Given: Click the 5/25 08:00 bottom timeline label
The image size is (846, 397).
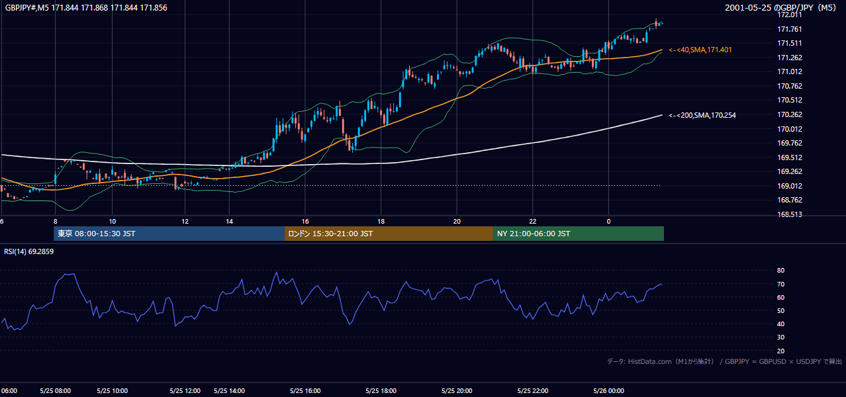Looking at the screenshot, I should pyautogui.click(x=55, y=390).
